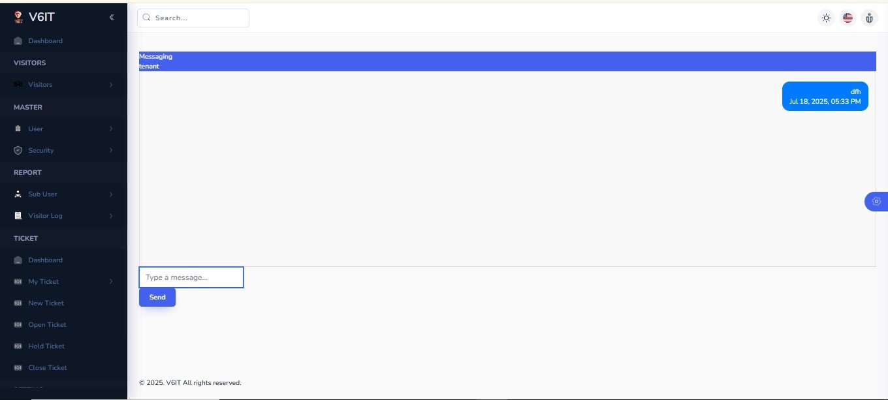Image resolution: width=888 pixels, height=400 pixels.
Task: Expand the Visitors submenu chevron
Action: click(111, 85)
